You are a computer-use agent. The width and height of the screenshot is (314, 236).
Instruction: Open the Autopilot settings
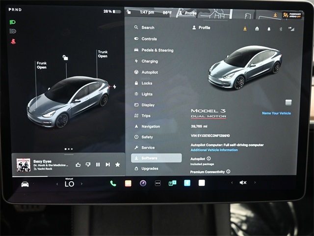tap(146, 72)
